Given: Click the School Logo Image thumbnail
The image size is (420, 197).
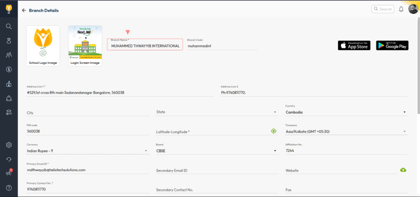Looking at the screenshot, I should (43, 45).
